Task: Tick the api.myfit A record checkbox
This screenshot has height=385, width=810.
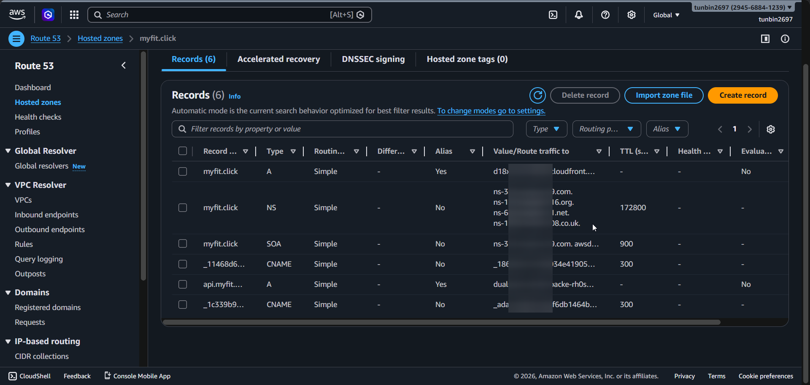Action: click(x=183, y=284)
